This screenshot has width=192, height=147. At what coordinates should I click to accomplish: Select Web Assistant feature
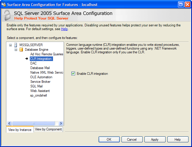point(40,91)
